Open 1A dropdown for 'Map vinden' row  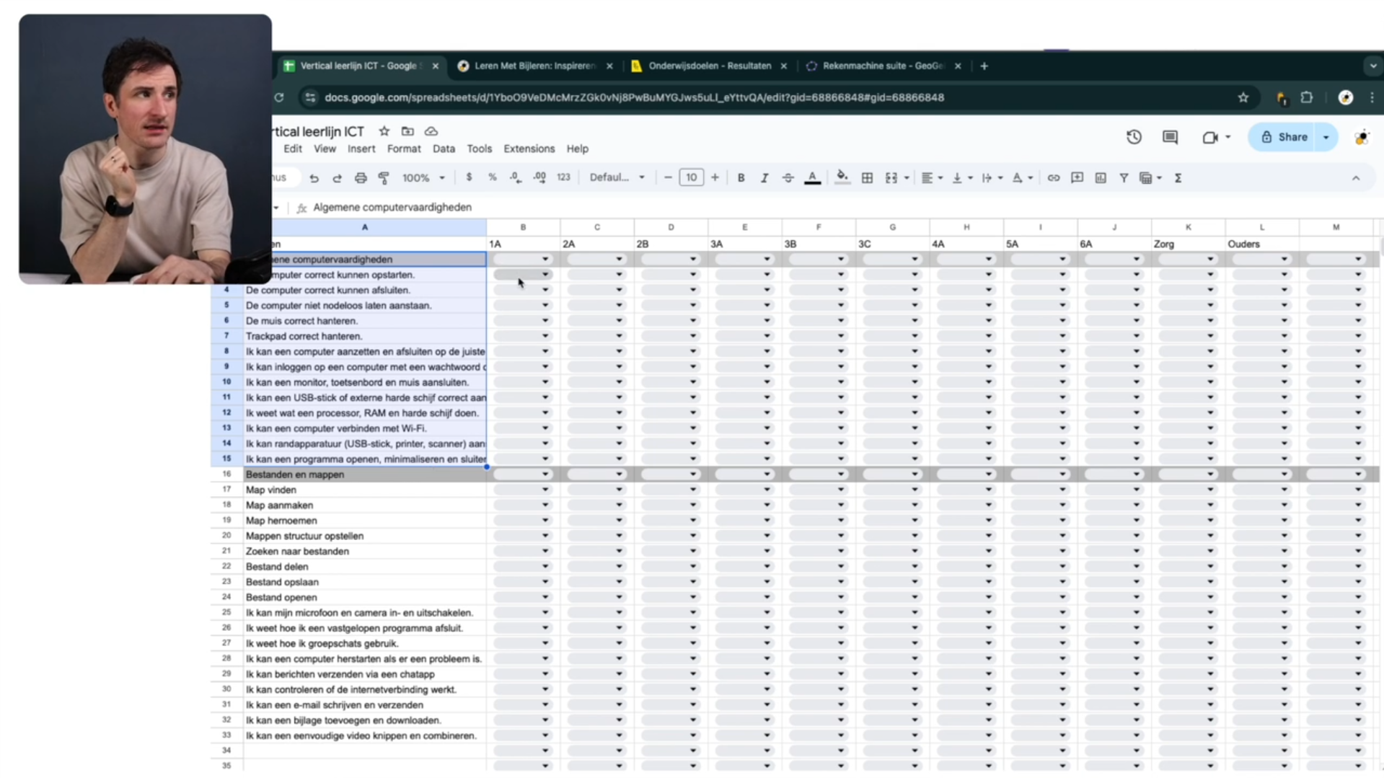(523, 490)
